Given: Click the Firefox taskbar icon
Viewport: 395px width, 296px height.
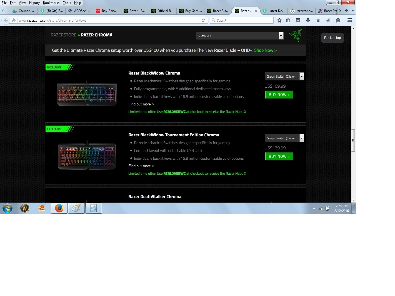Looking at the screenshot, I should 59,208.
